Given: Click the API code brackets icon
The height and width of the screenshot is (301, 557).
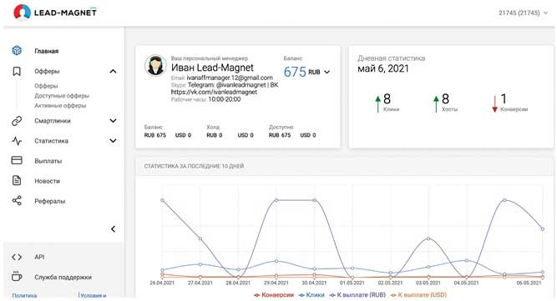Looking at the screenshot, I should coord(17,257).
